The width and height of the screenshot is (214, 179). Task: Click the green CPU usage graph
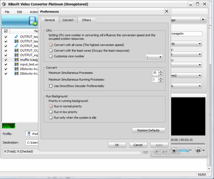point(9,126)
